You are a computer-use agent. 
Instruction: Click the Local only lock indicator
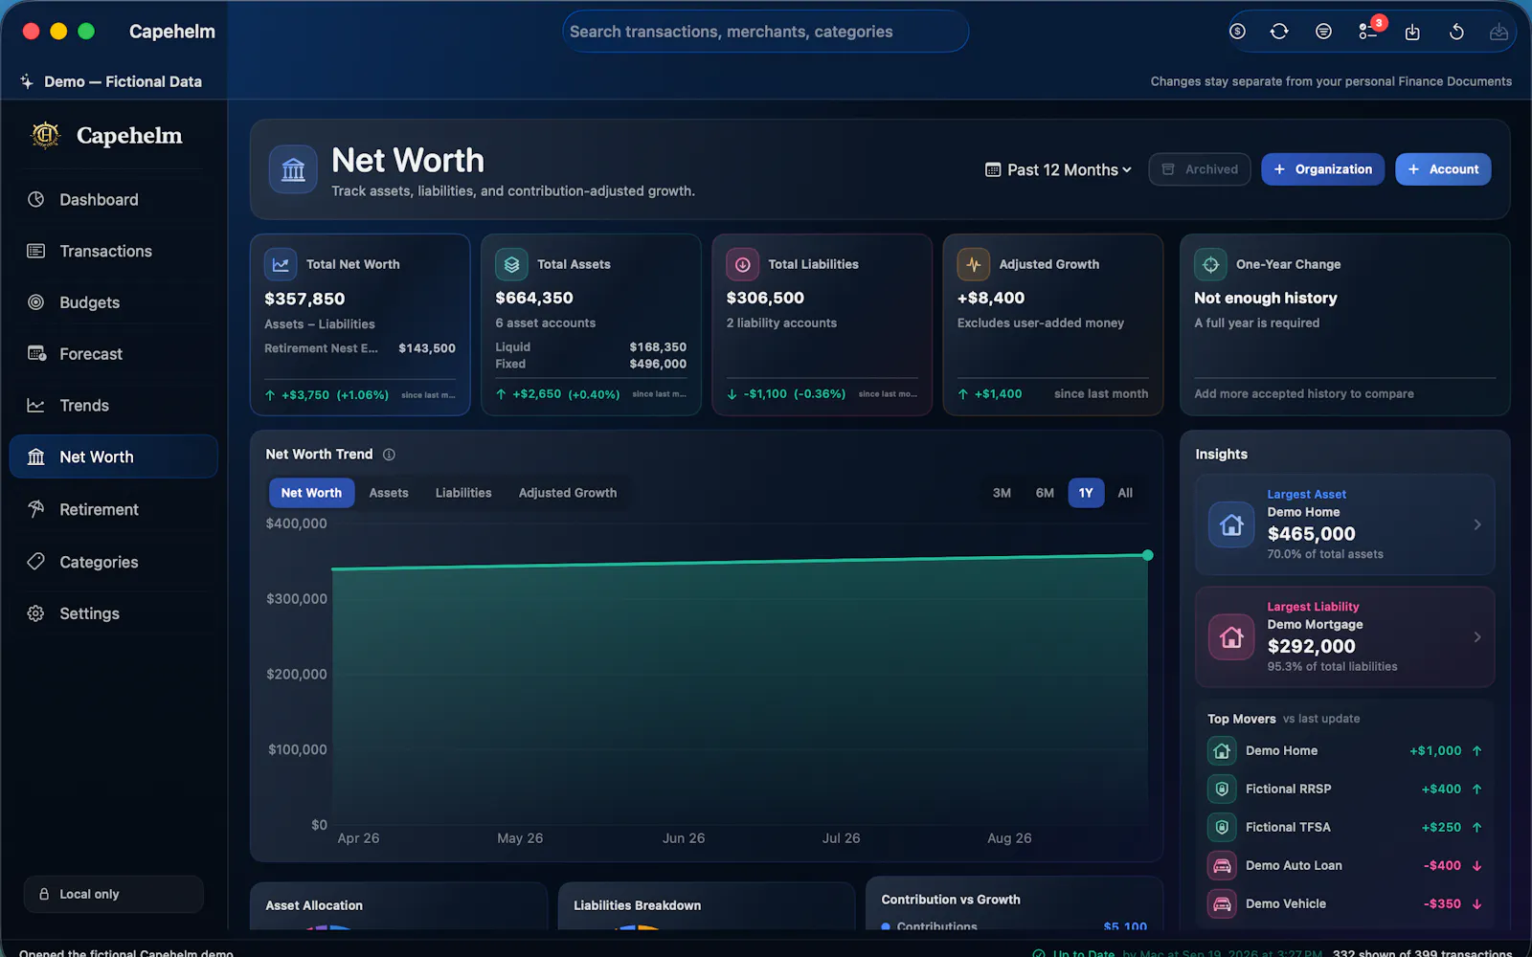coord(114,894)
